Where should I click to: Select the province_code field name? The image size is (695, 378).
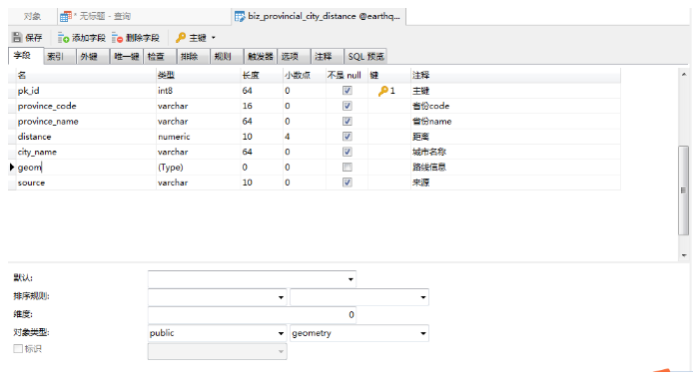(47, 107)
